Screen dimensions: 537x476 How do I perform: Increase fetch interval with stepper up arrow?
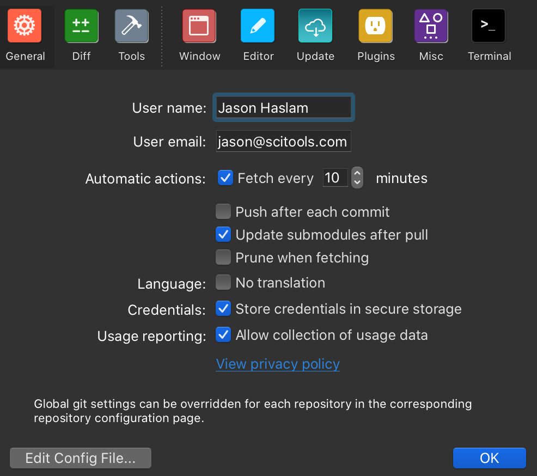357,173
